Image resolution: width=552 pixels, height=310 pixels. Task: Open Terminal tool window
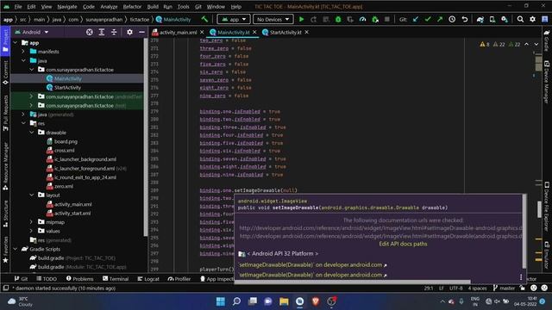pos(116,279)
